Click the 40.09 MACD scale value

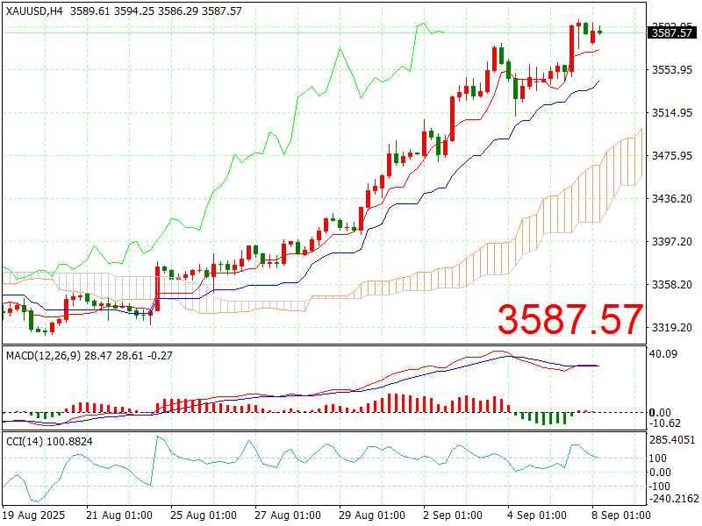[663, 354]
